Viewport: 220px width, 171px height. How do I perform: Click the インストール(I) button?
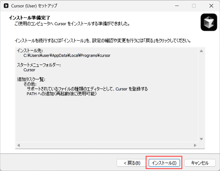[164, 163]
